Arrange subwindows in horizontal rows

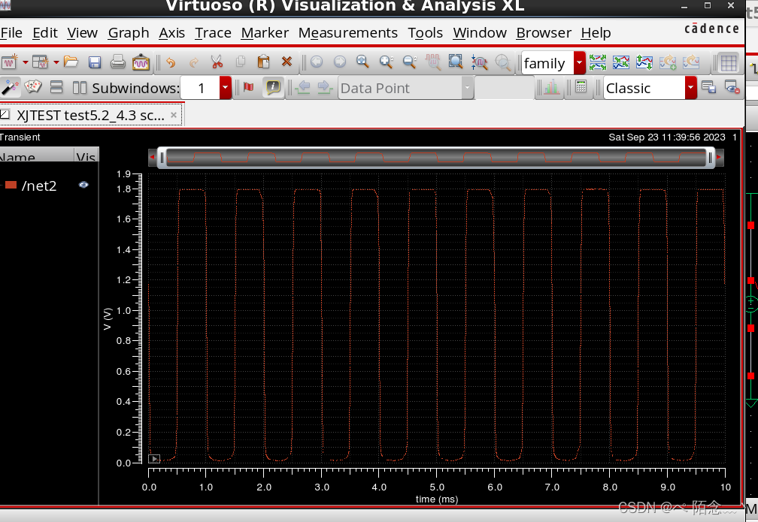click(56, 87)
